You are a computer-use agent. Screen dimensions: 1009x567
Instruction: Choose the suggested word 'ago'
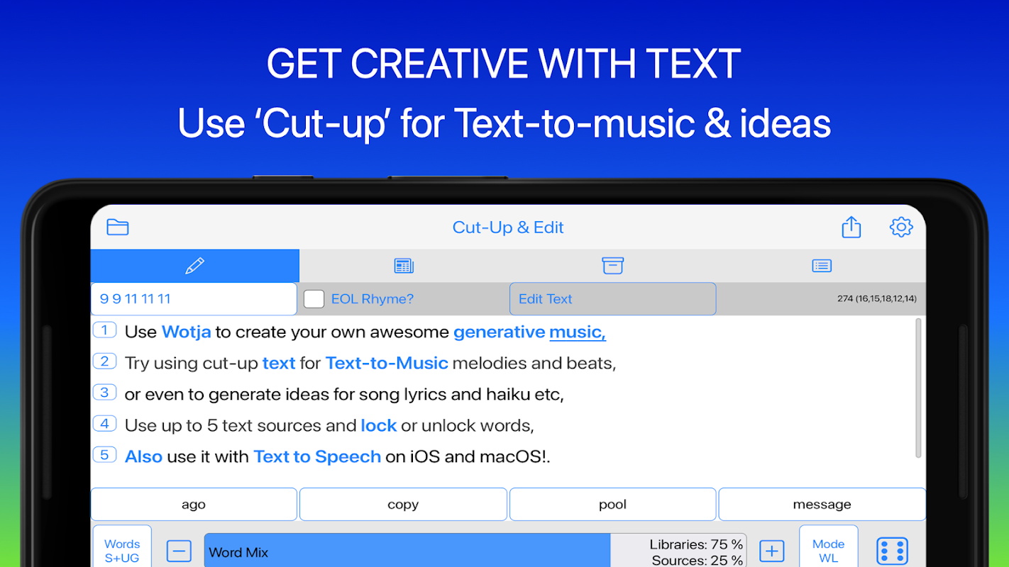194,505
